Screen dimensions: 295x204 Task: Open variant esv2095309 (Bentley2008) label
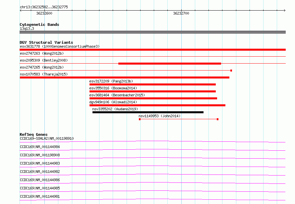44,60
